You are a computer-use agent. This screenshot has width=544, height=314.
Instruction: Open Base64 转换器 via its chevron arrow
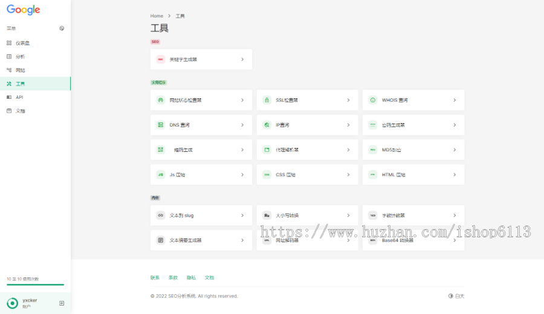click(455, 240)
